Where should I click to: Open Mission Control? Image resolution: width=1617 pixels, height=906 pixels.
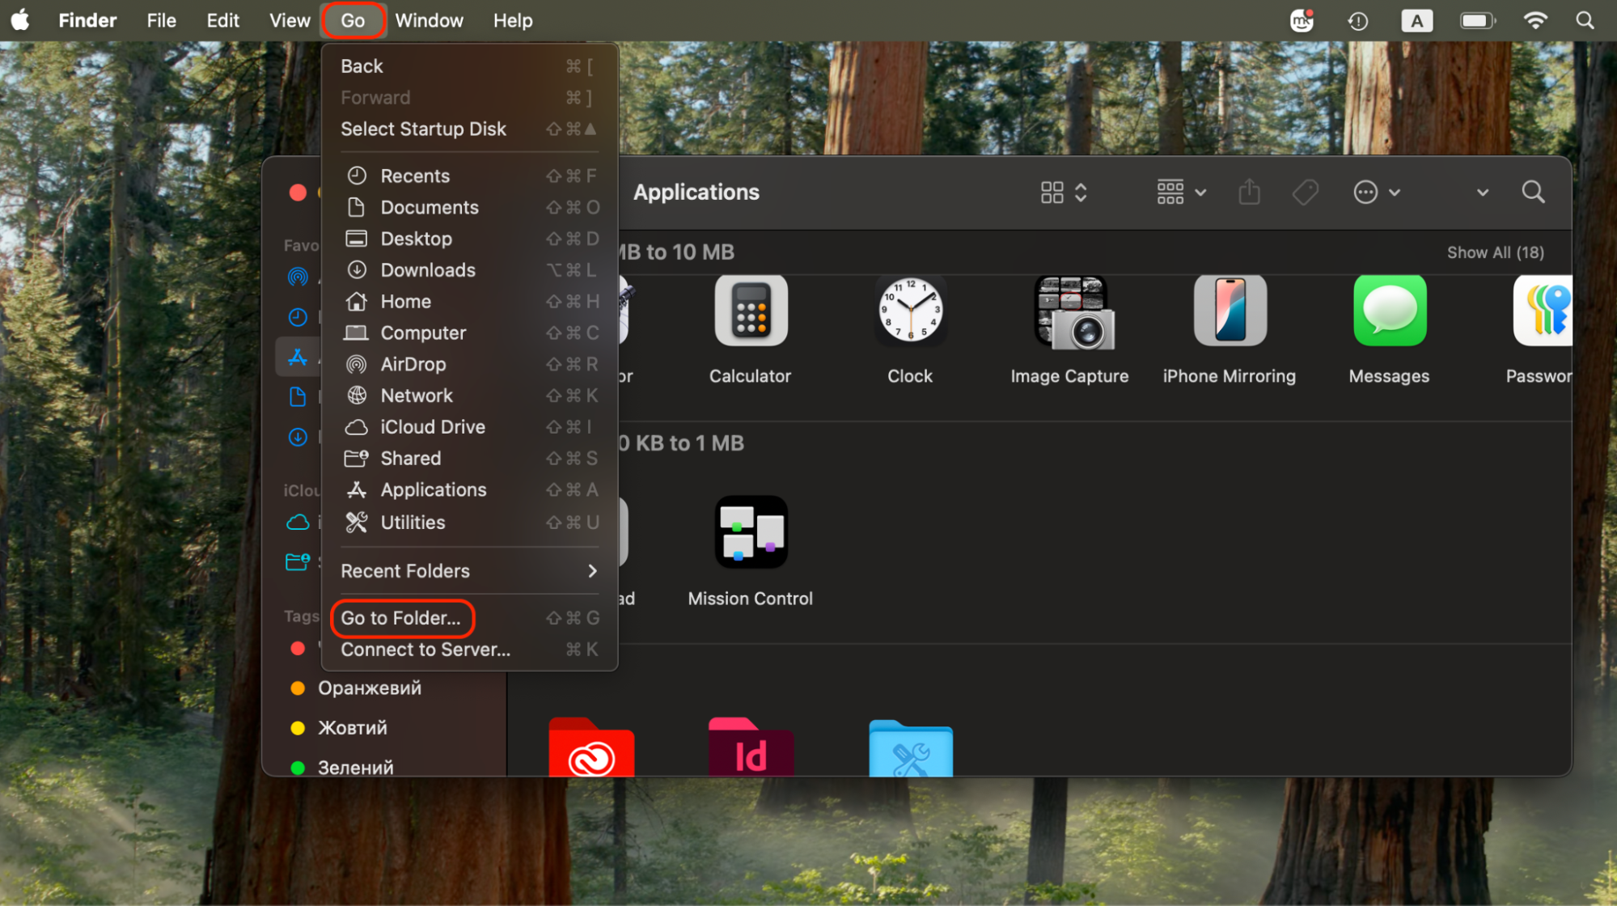click(750, 531)
